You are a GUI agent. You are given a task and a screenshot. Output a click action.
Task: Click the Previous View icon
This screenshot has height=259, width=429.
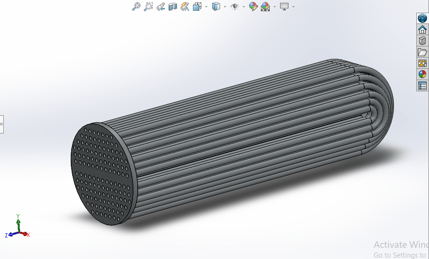coord(161,7)
